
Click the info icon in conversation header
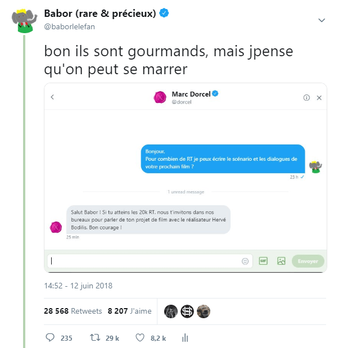tap(306, 97)
